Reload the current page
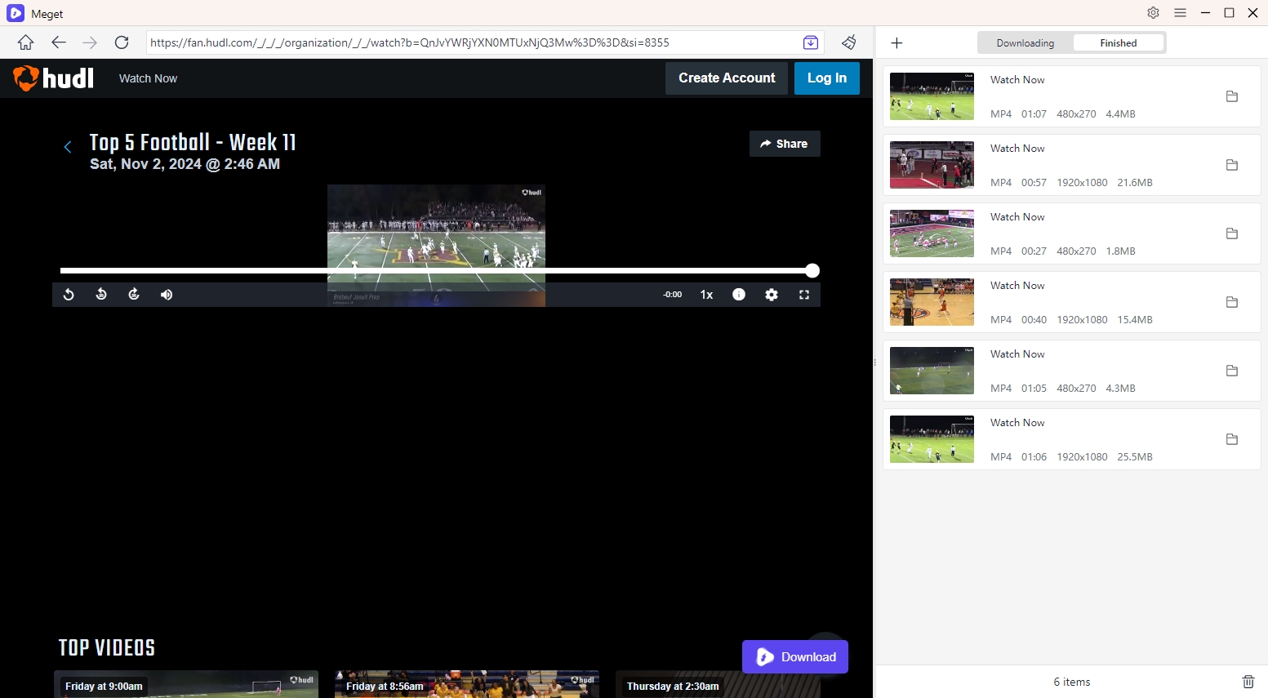 [x=122, y=42]
